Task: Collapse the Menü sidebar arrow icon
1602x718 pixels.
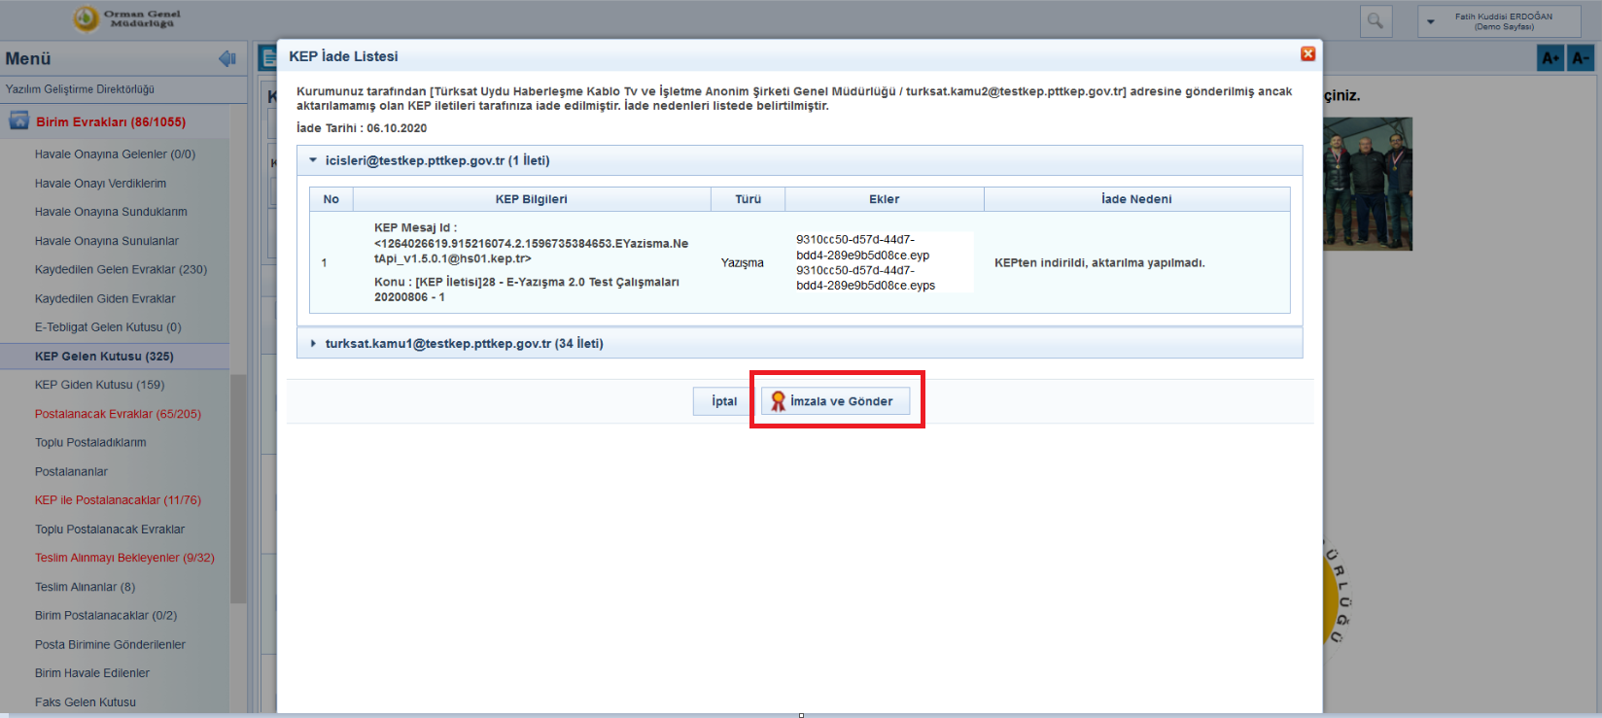Action: pos(227,59)
